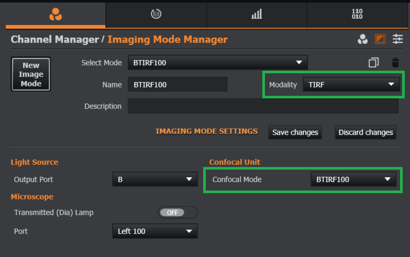Open the sliders settings icon in header
410x257 pixels.
click(x=398, y=39)
